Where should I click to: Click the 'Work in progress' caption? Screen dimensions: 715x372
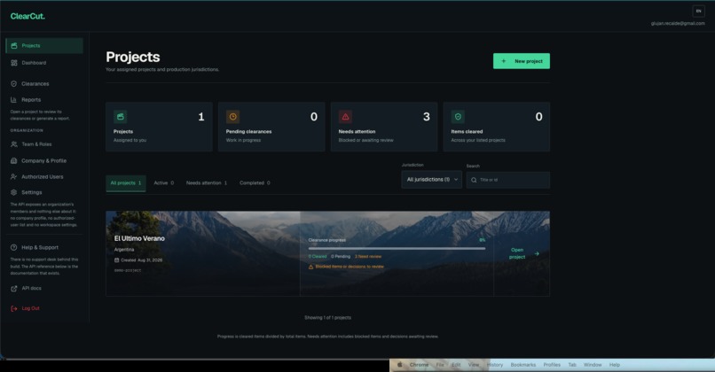tap(243, 140)
